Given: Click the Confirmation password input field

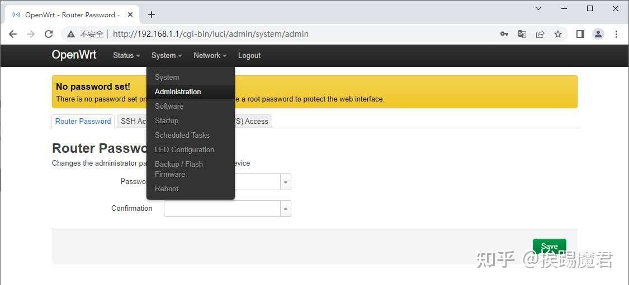Looking at the screenshot, I should [x=222, y=209].
